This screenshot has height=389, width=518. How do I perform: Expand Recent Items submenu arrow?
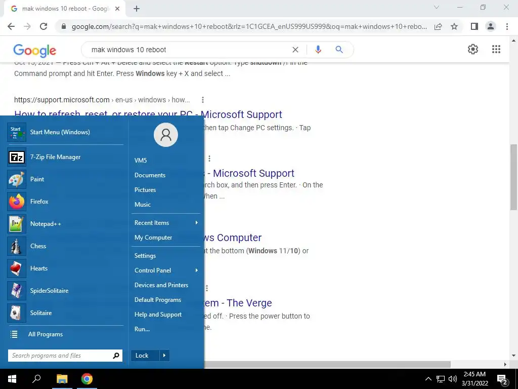pos(197,223)
